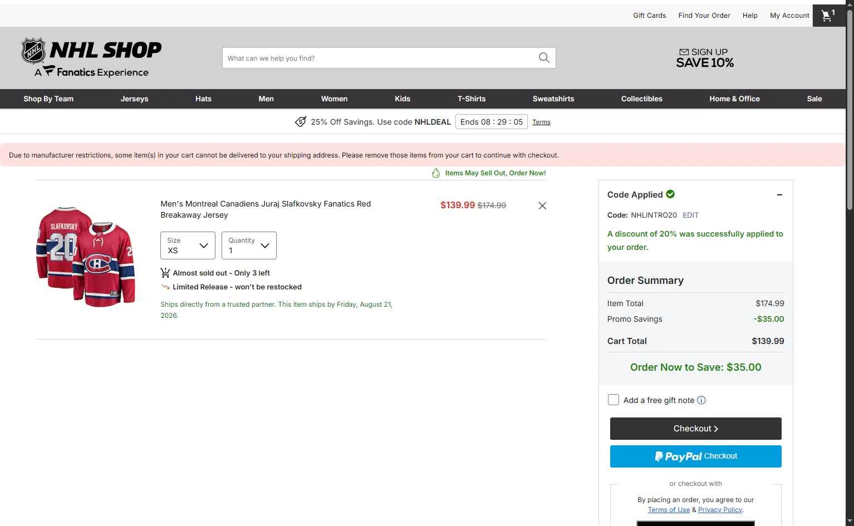Viewport: 854px width, 526px height.
Task: Open the Home & Office menu
Action: pos(734,99)
